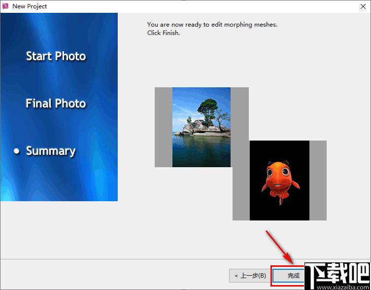Viewport: 371px width, 290px height.
Task: Go back with the 上一步(B) button
Action: pyautogui.click(x=250, y=276)
